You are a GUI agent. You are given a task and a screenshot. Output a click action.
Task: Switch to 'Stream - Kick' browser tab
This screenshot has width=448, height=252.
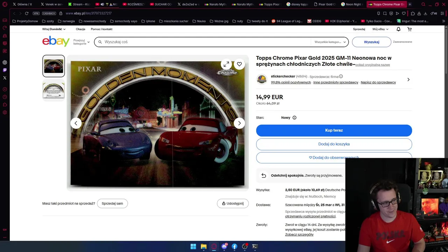pos(79,4)
